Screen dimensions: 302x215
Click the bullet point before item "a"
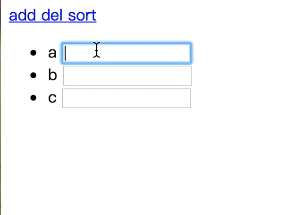pos(33,53)
